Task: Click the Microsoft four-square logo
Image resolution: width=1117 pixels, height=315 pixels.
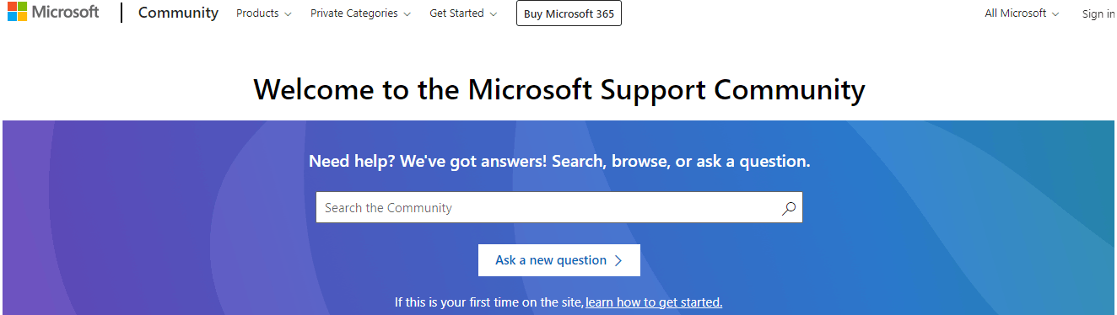Action: [17, 13]
